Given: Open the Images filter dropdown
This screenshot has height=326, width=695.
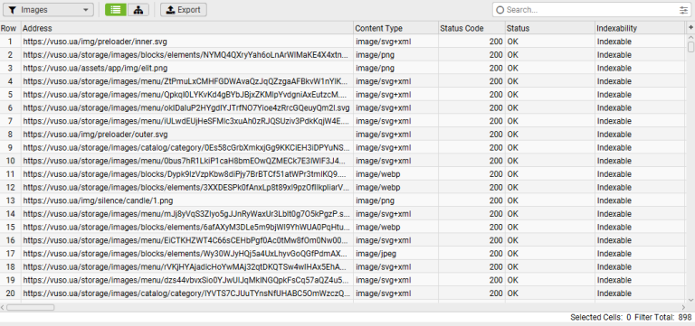Looking at the screenshot, I should click(x=48, y=10).
